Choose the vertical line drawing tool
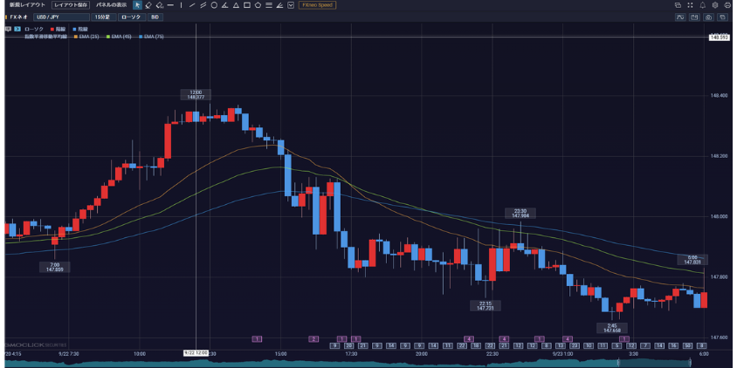The width and height of the screenshot is (737, 368). click(x=181, y=5)
